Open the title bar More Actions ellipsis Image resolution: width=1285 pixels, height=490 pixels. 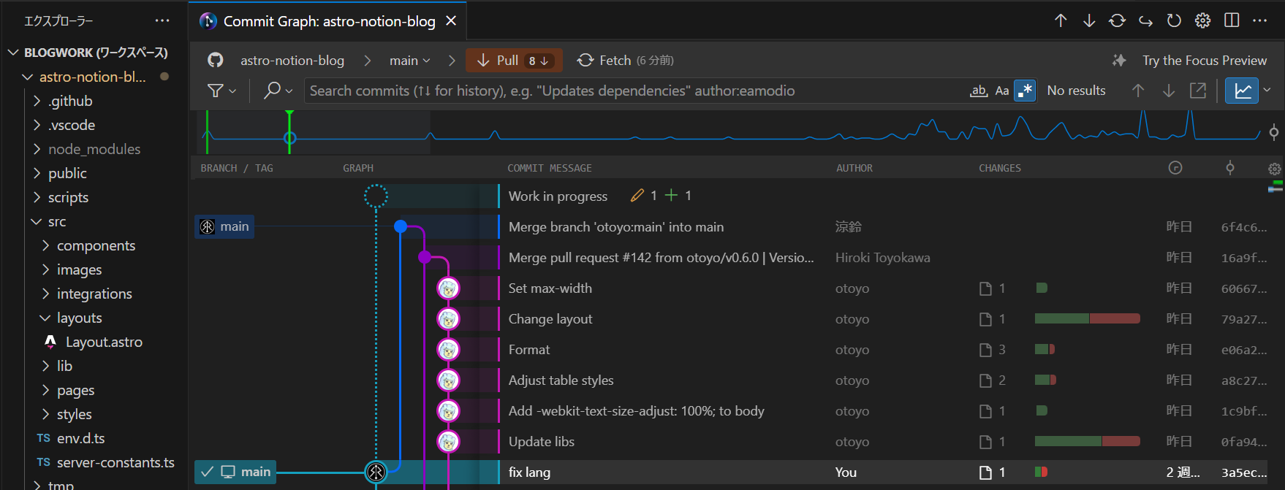(x=1259, y=20)
